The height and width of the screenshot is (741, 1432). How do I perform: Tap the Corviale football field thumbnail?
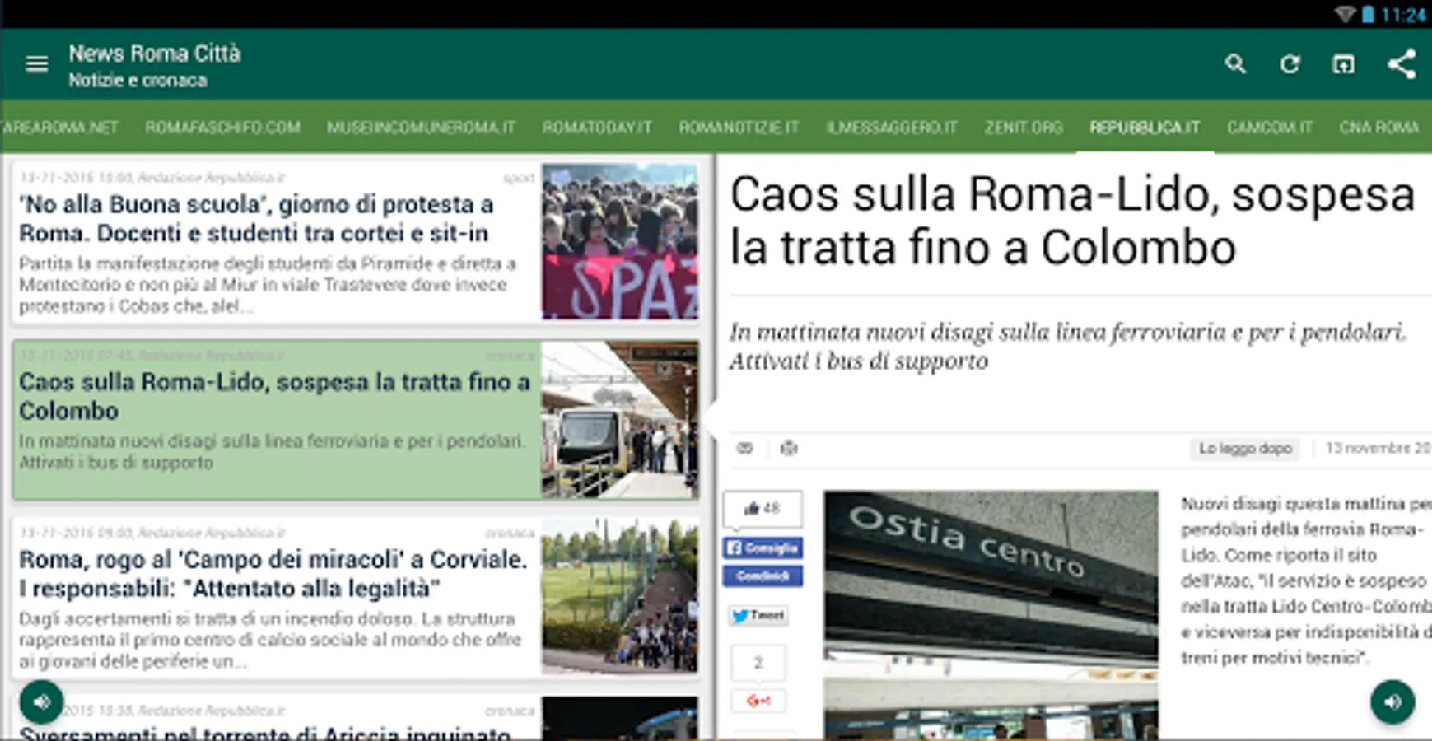(x=620, y=597)
